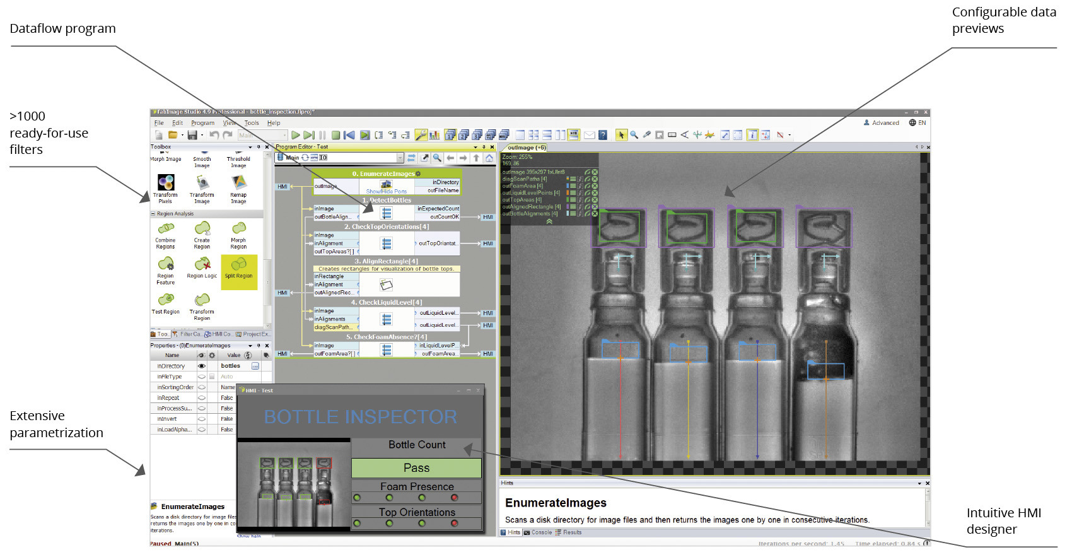Viewport: 1072px width, 557px height.
Task: Switch to the Results tab
Action: click(x=569, y=532)
